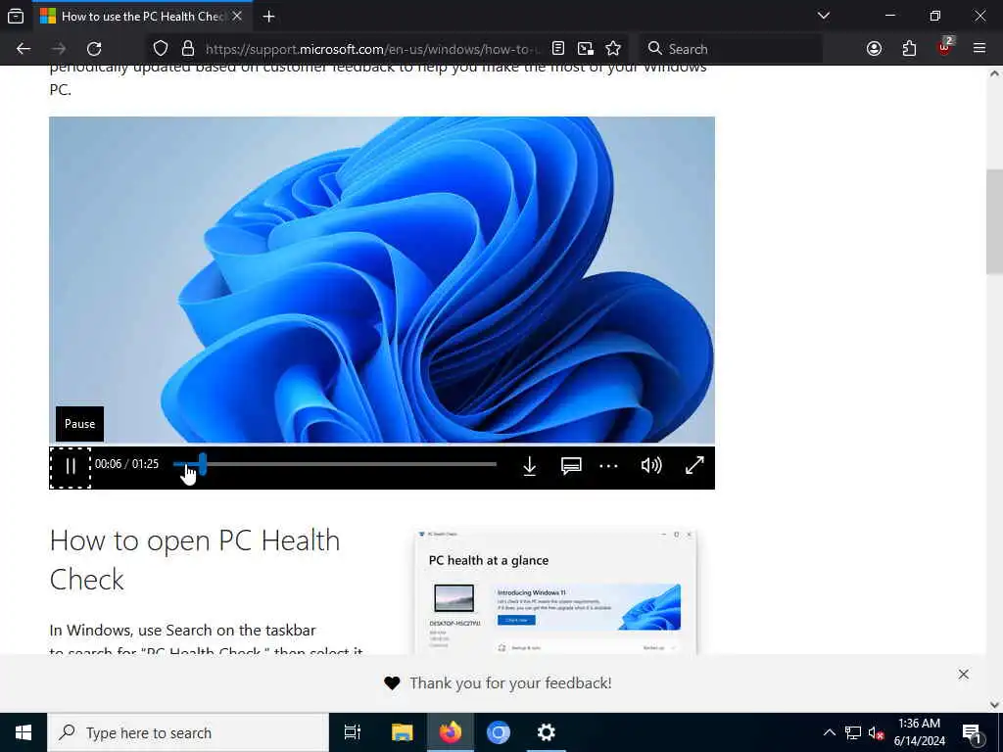Open Firefox tracking protection shield

click(161, 49)
